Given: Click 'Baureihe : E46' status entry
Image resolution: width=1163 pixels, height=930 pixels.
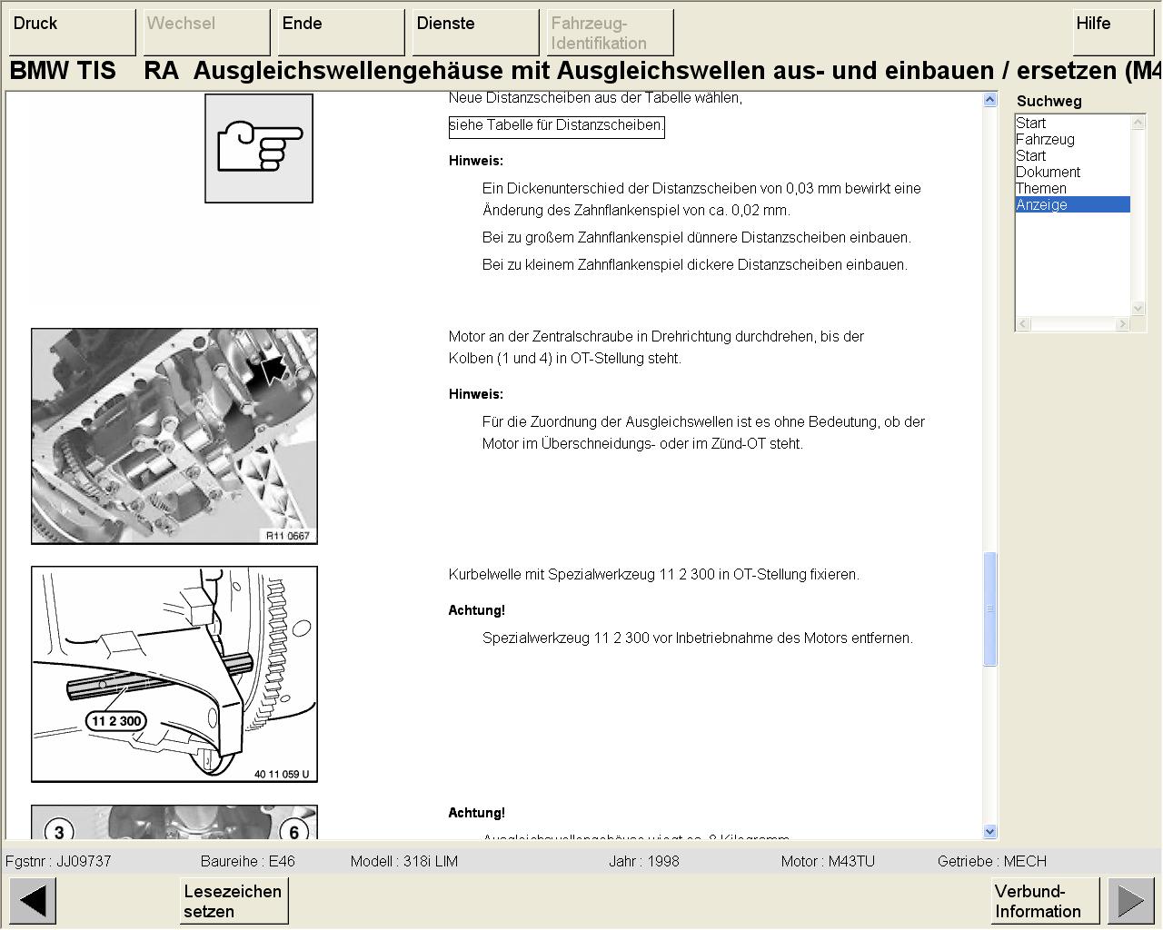Looking at the screenshot, I should tap(247, 861).
